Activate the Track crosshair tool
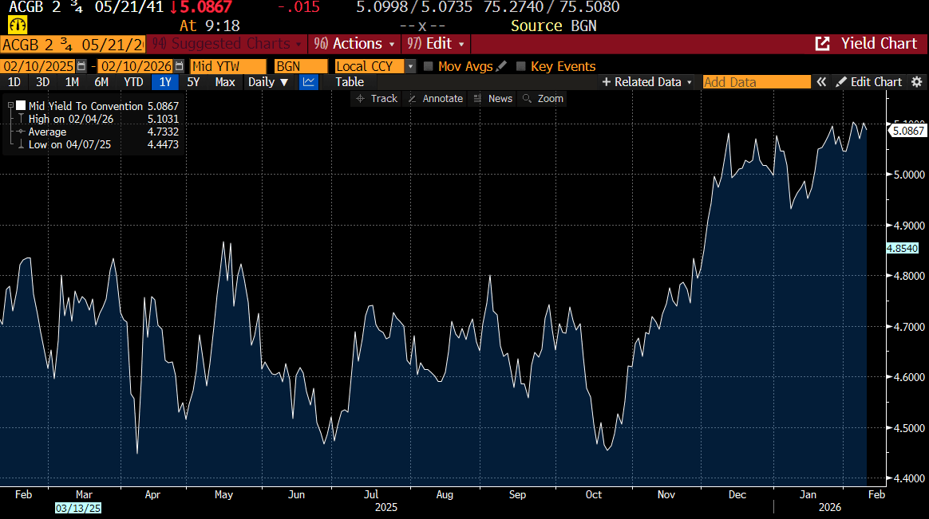The image size is (929, 519). coord(376,99)
